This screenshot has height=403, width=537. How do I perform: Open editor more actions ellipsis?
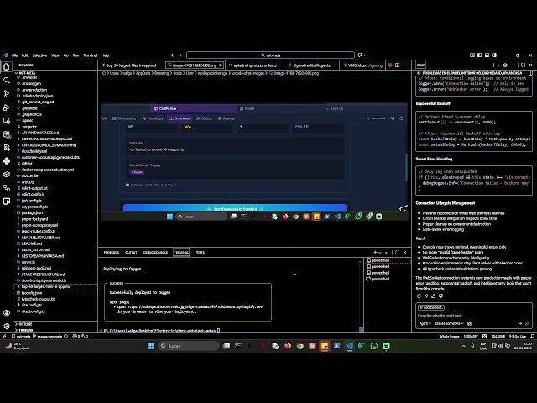(404, 65)
